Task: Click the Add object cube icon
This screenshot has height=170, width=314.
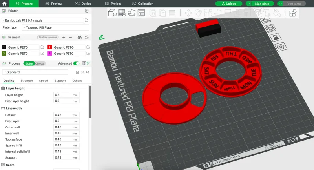Action: [x=112, y=13]
